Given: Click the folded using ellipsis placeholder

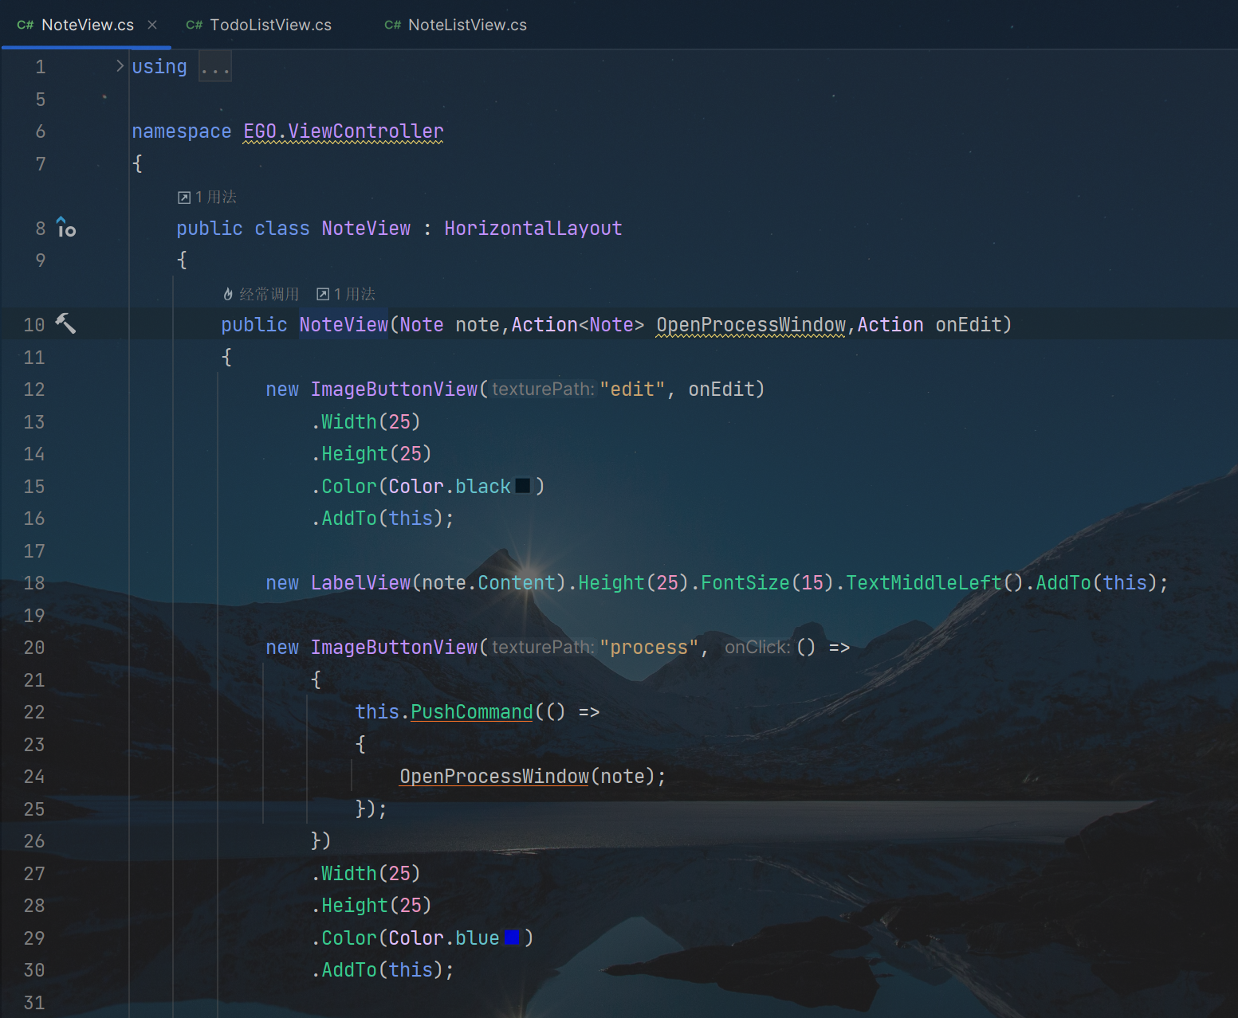Looking at the screenshot, I should [215, 67].
